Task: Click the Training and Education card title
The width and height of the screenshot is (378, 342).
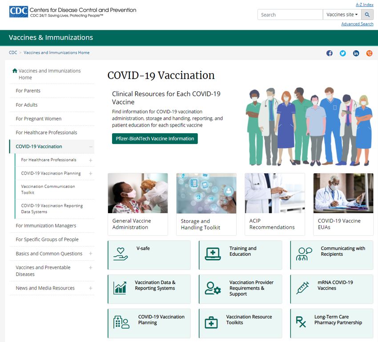Action: [x=243, y=251]
